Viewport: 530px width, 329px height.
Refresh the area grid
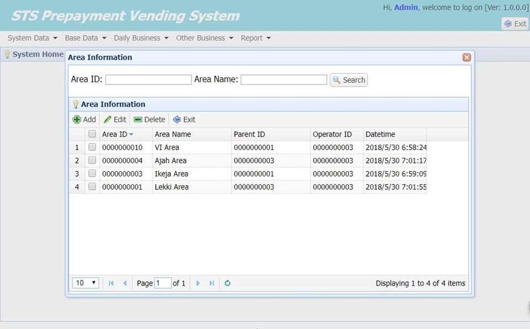click(227, 283)
